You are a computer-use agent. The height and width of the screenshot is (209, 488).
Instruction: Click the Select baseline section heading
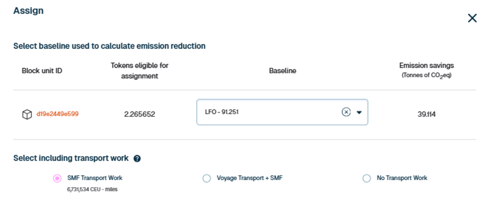click(109, 46)
